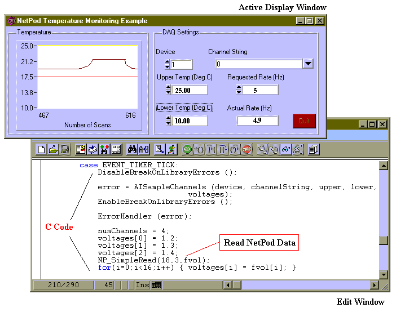
Task: Click the DisableBreakOnLibraryErrors () code line
Action: point(167,172)
